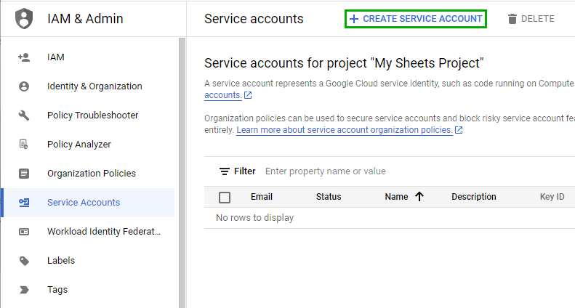Image resolution: width=575 pixels, height=308 pixels.
Task: Open Workload Identity Federation
Action: 104,232
